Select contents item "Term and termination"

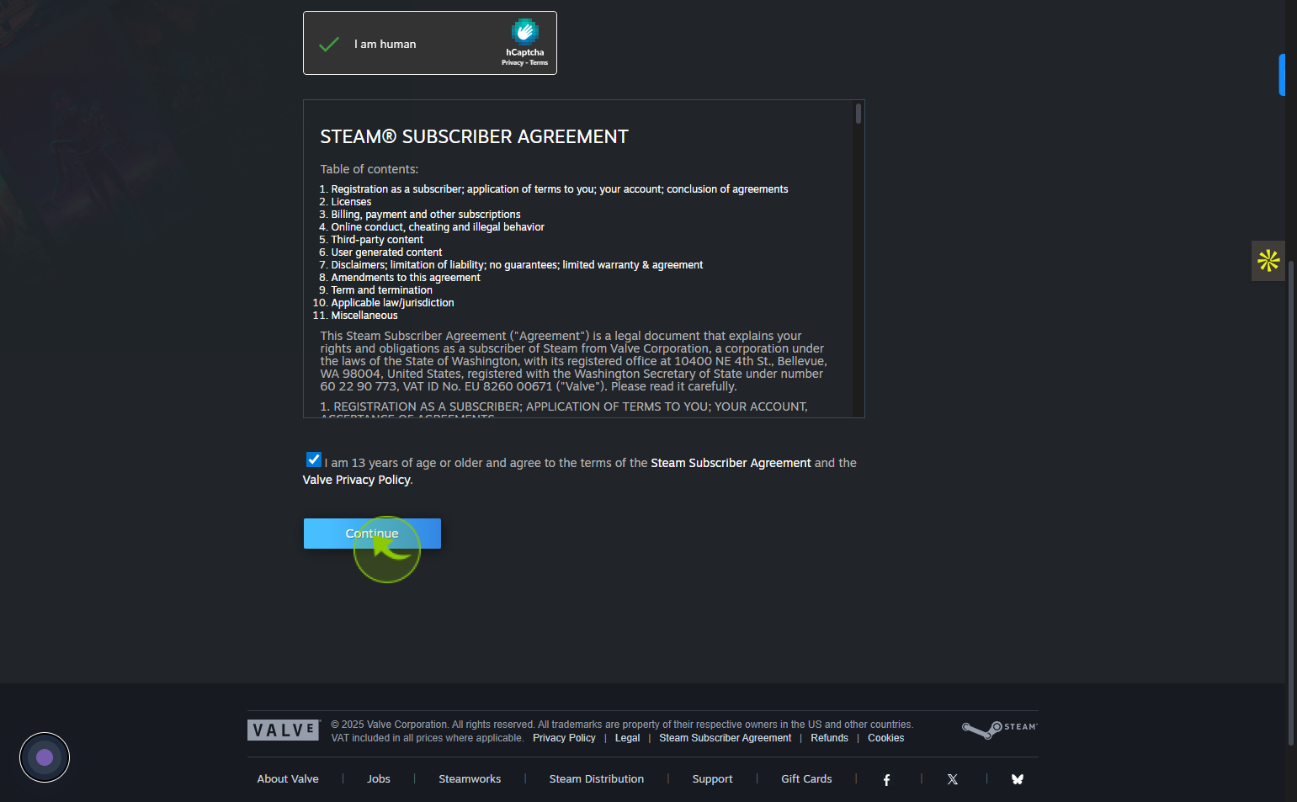pyautogui.click(x=381, y=290)
